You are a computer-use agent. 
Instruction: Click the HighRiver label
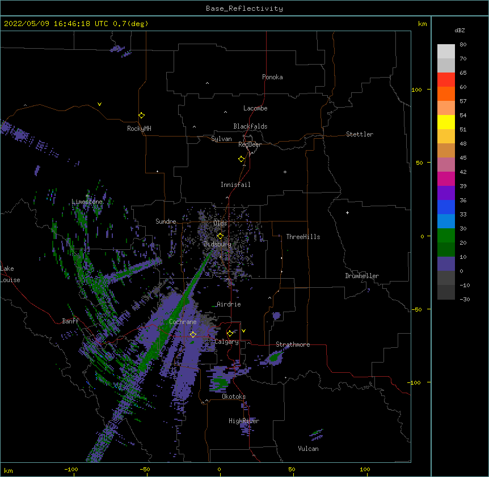tap(244, 421)
